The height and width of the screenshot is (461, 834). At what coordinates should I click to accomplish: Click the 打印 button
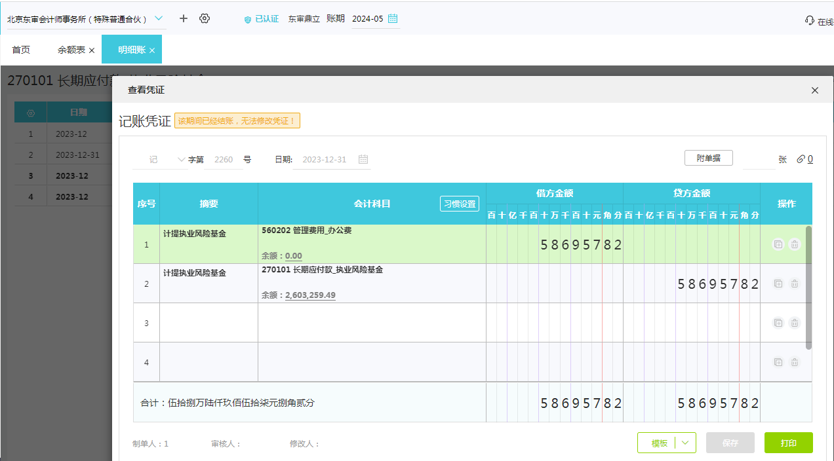pyautogui.click(x=788, y=443)
